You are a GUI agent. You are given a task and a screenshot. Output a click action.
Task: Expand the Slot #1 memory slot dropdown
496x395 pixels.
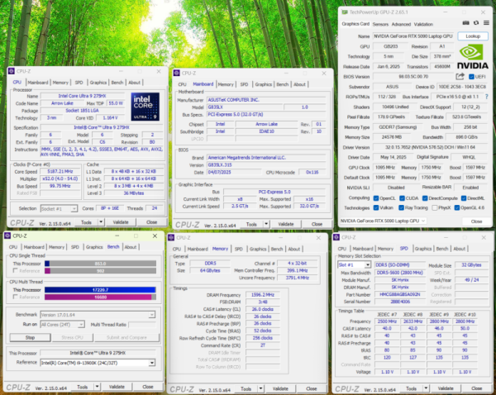tap(368, 264)
